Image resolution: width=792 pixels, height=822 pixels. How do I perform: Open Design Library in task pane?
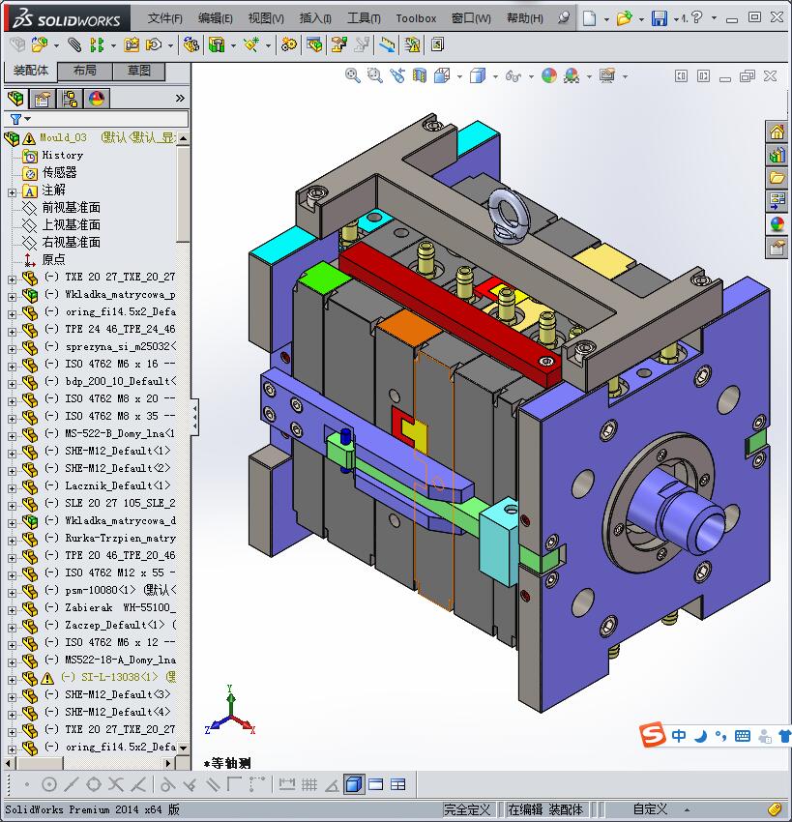point(777,155)
